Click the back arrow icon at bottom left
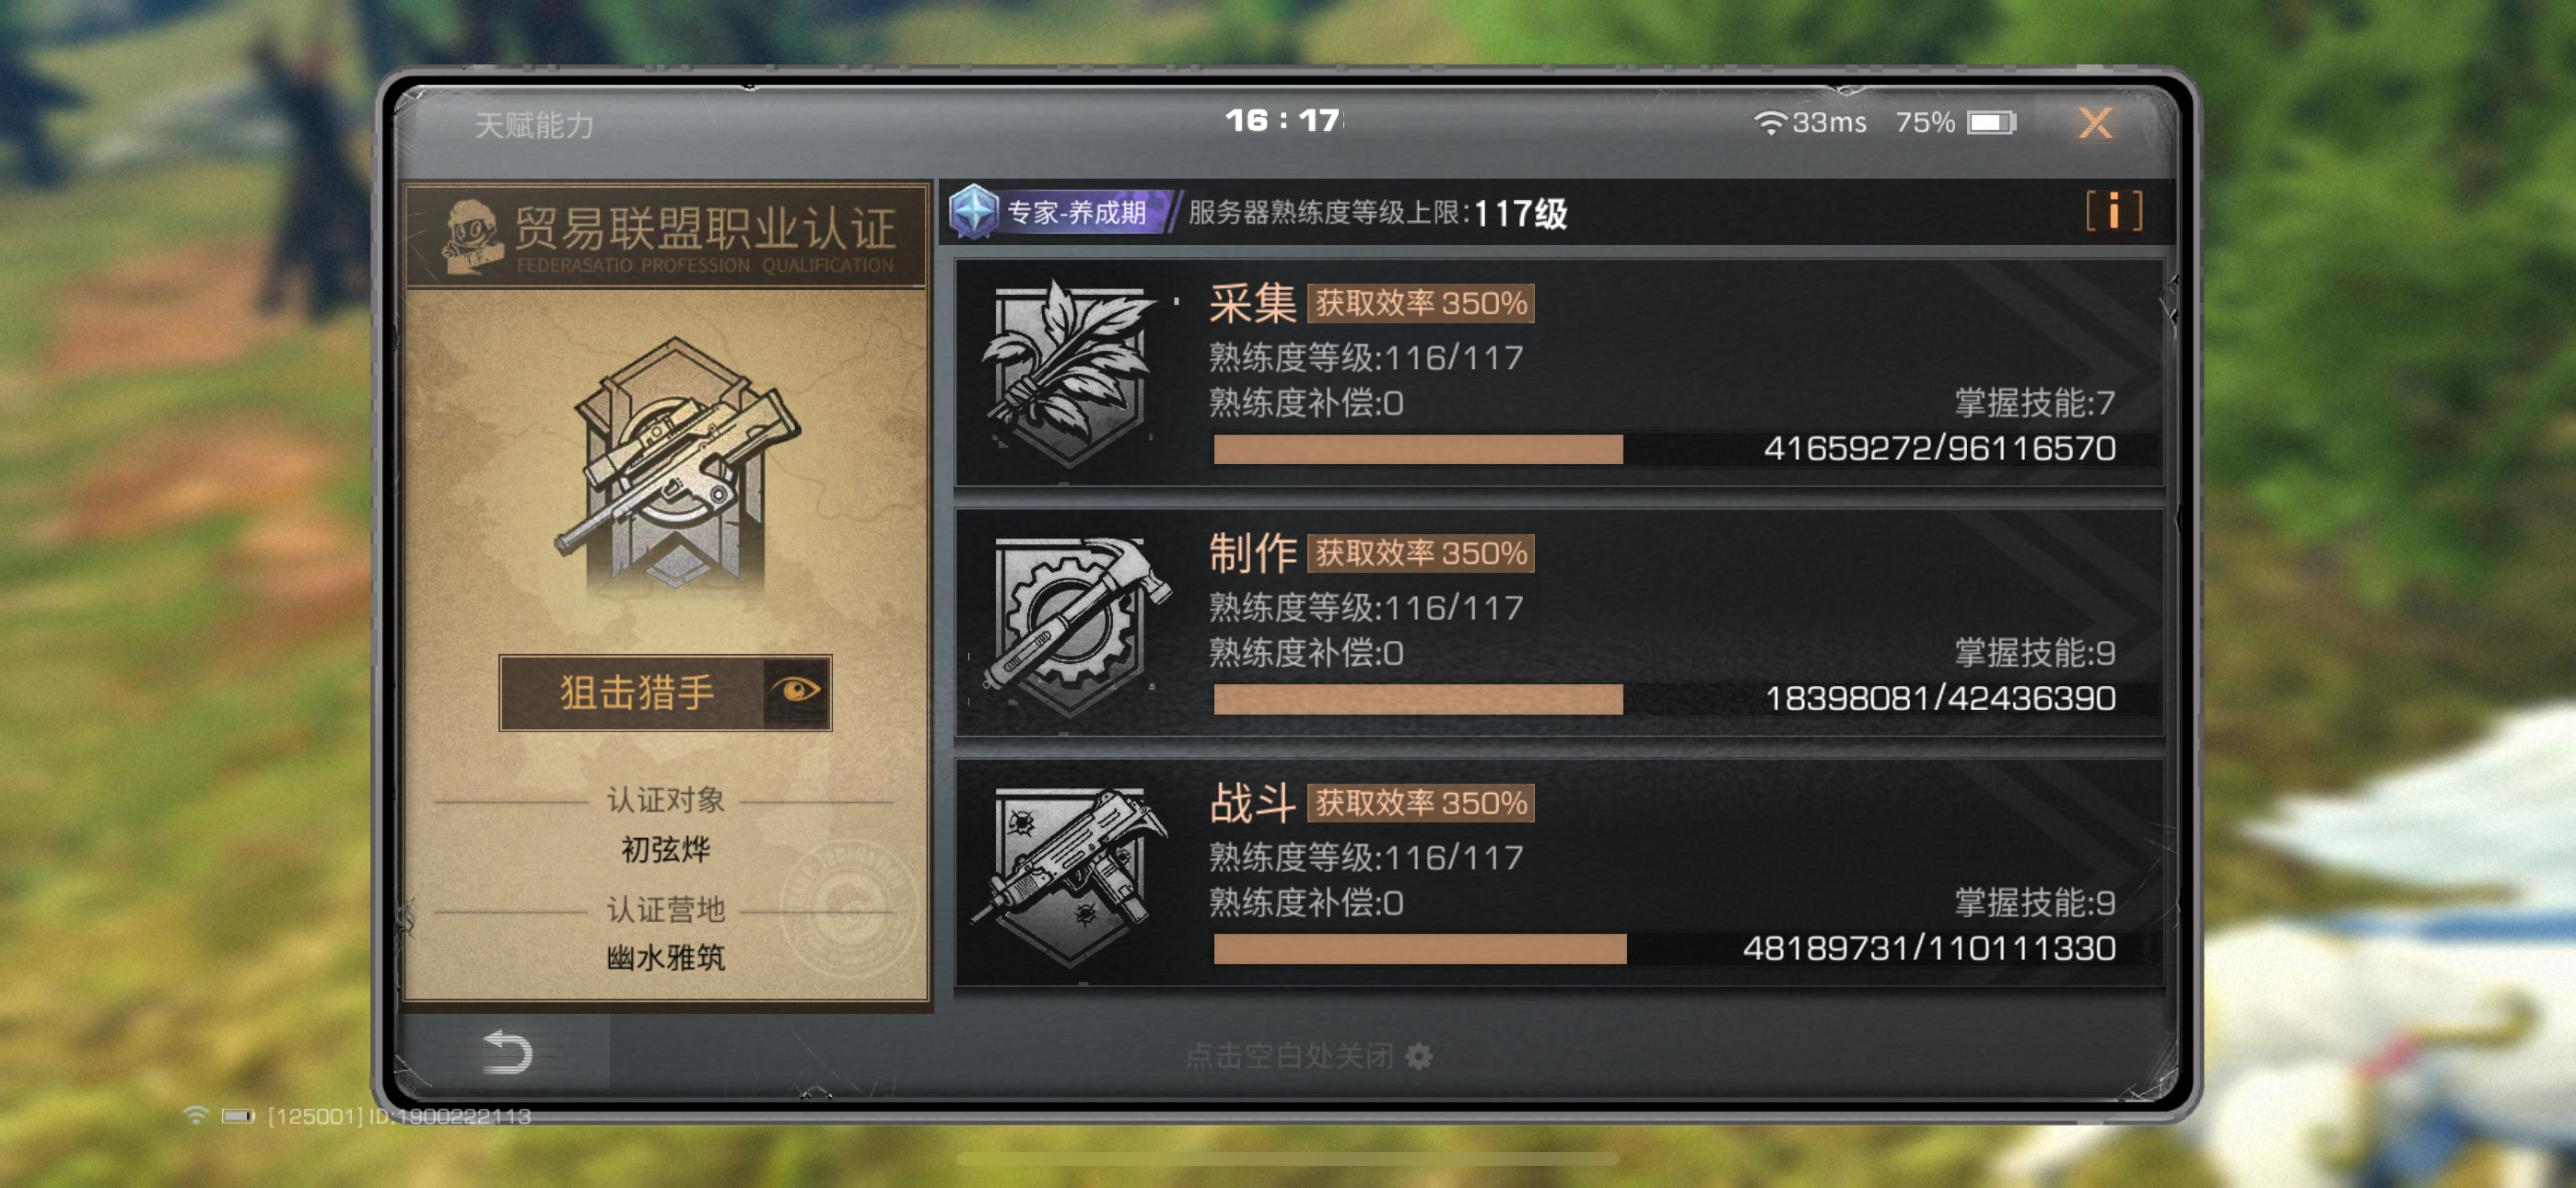This screenshot has height=1188, width=2576. pos(507,1052)
